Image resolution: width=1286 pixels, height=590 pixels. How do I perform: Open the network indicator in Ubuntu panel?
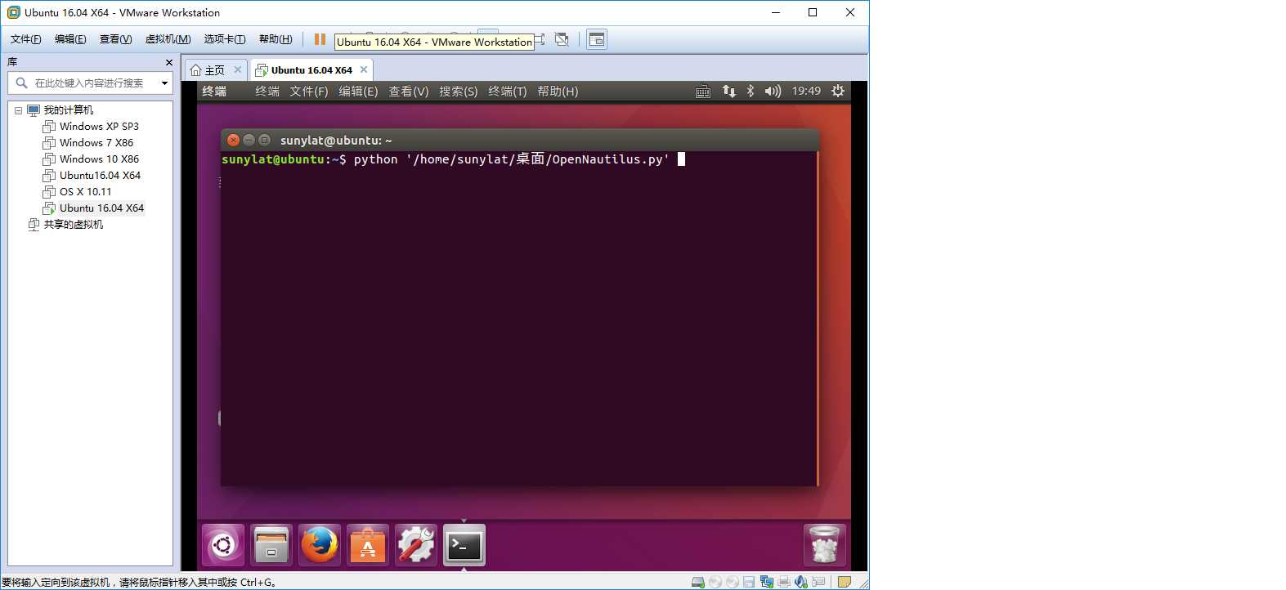pyautogui.click(x=728, y=92)
